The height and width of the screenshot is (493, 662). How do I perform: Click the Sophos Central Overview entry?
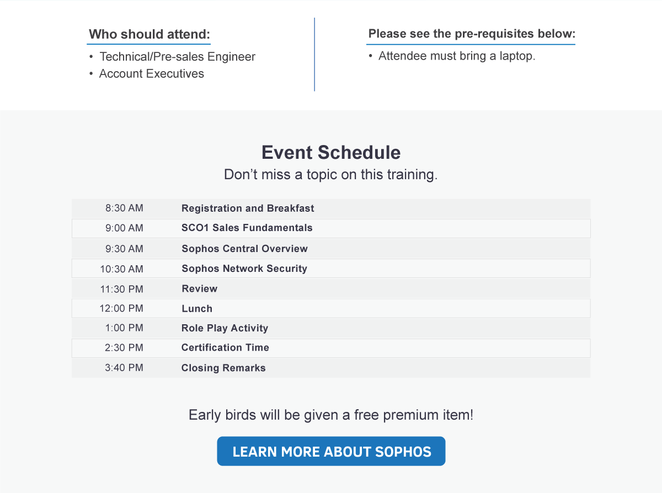244,249
